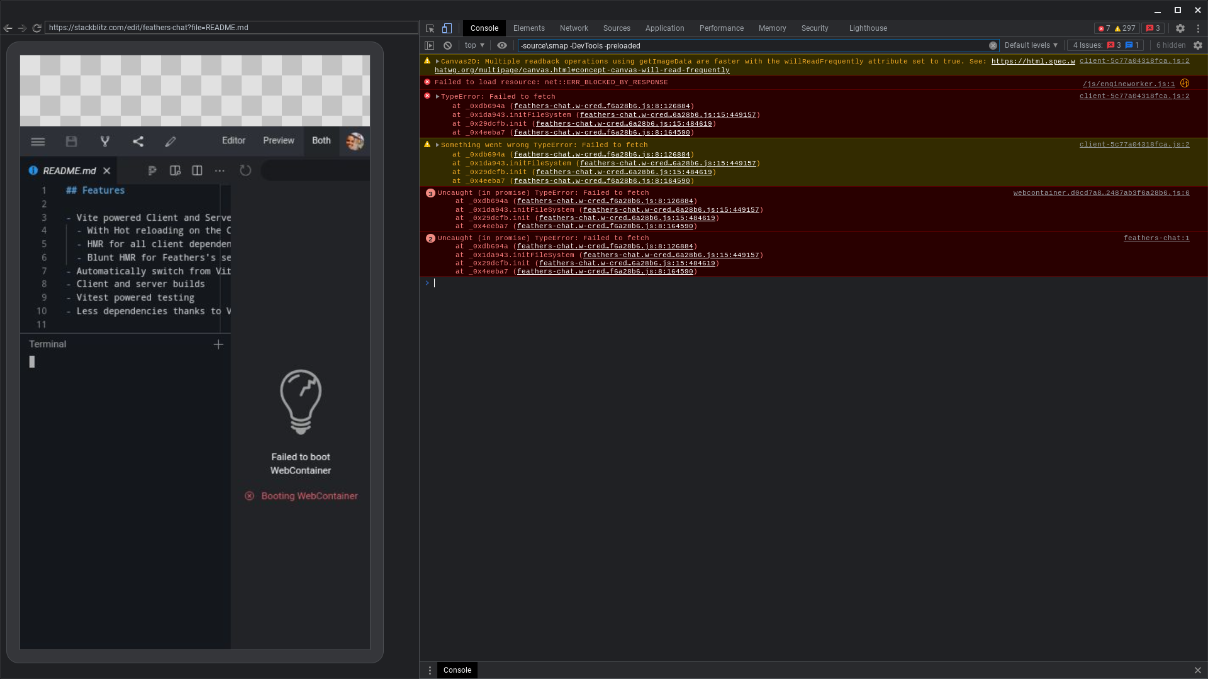
Task: Click the StackBlitz hamburger menu icon
Action: [x=38, y=141]
